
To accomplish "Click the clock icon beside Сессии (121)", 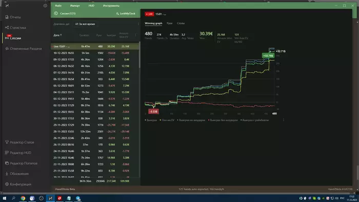I will pyautogui.click(x=56, y=13).
